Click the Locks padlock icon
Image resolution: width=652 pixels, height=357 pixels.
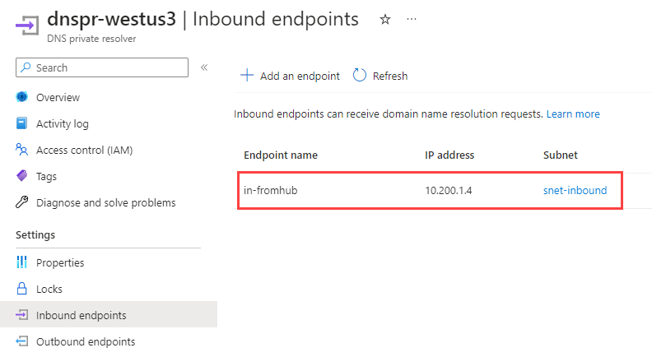pyautogui.click(x=21, y=289)
